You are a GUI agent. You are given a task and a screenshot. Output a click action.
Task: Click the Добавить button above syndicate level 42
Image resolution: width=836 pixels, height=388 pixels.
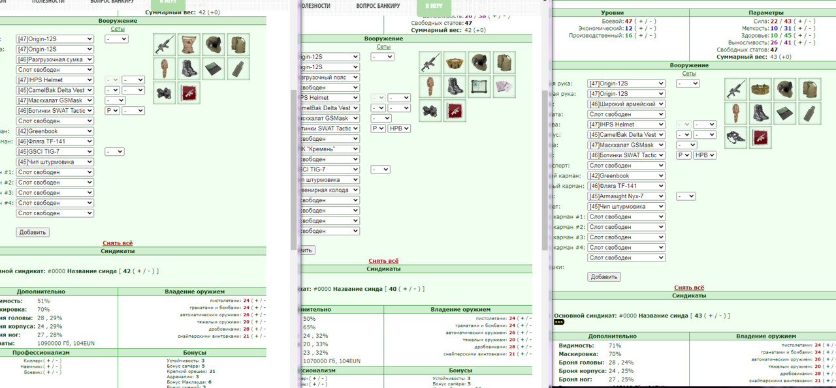point(33,232)
